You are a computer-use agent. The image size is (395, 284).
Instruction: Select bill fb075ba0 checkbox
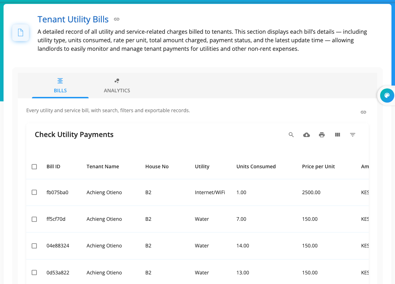34,192
